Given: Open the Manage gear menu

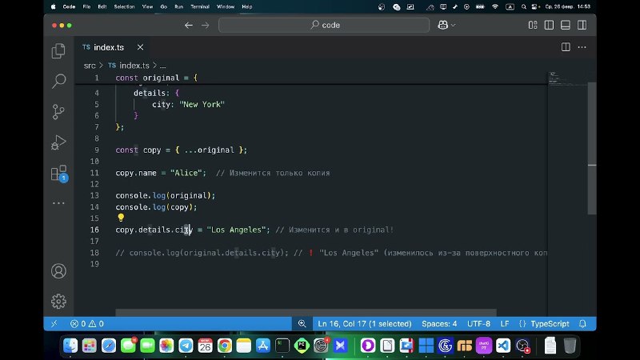Looking at the screenshot, I should (58, 302).
